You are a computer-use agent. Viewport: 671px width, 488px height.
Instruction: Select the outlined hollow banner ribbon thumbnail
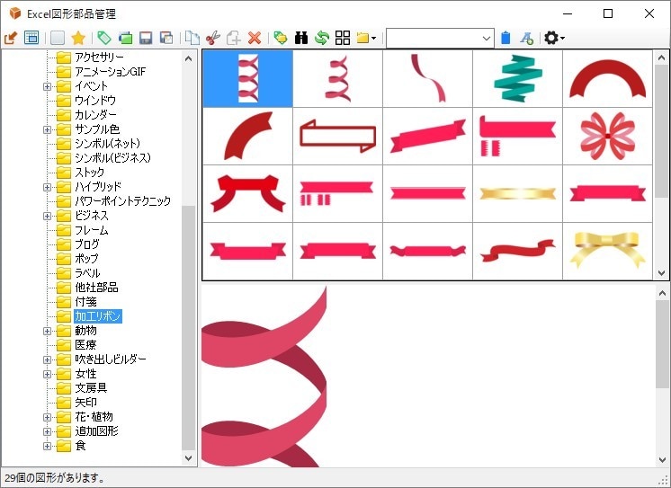click(337, 136)
